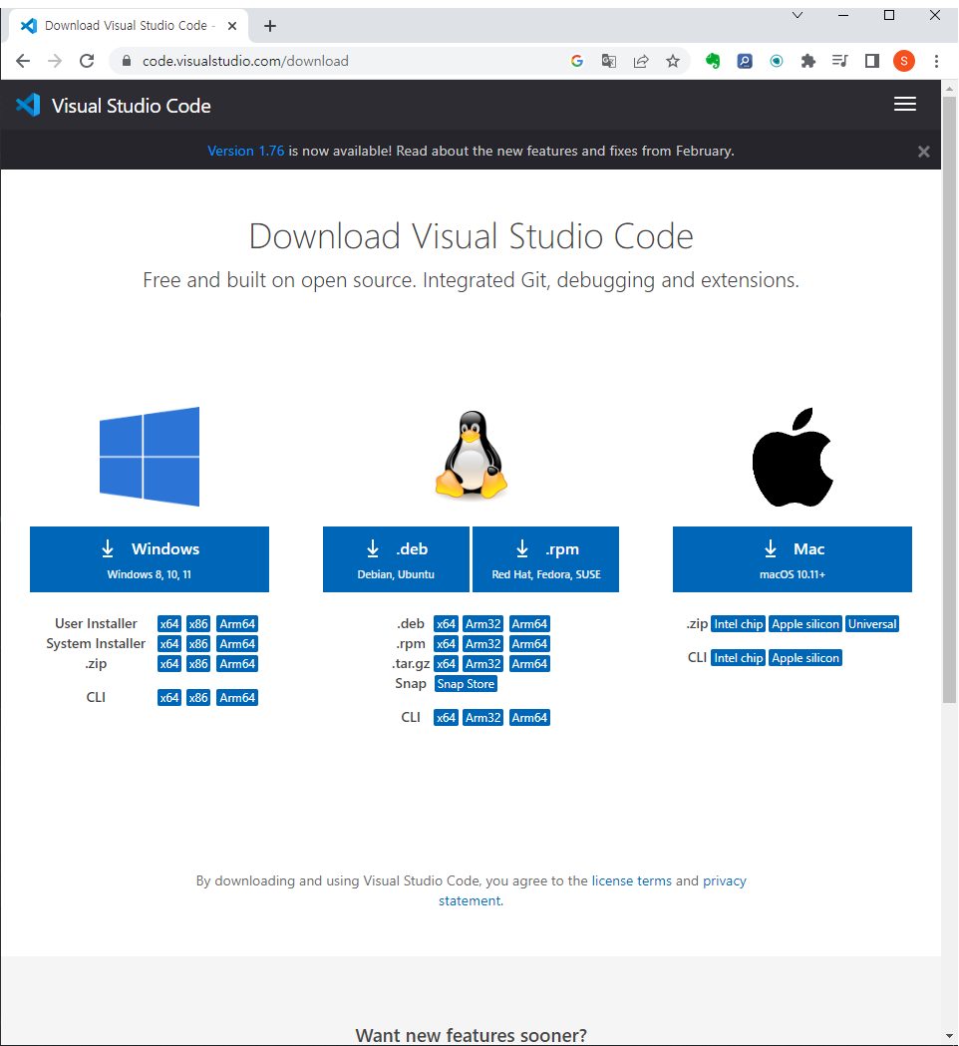Download Linux .rpm Arm64 package
Screen dimensions: 959x1046
(529, 644)
